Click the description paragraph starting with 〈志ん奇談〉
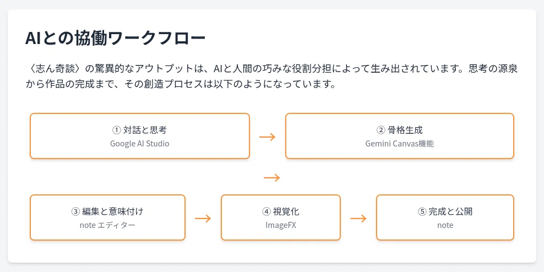 271,76
